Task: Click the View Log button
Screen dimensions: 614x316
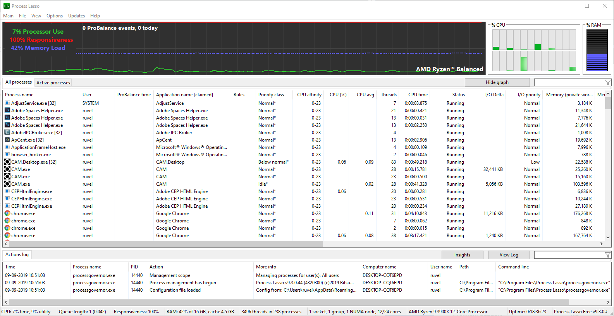Action: point(509,255)
